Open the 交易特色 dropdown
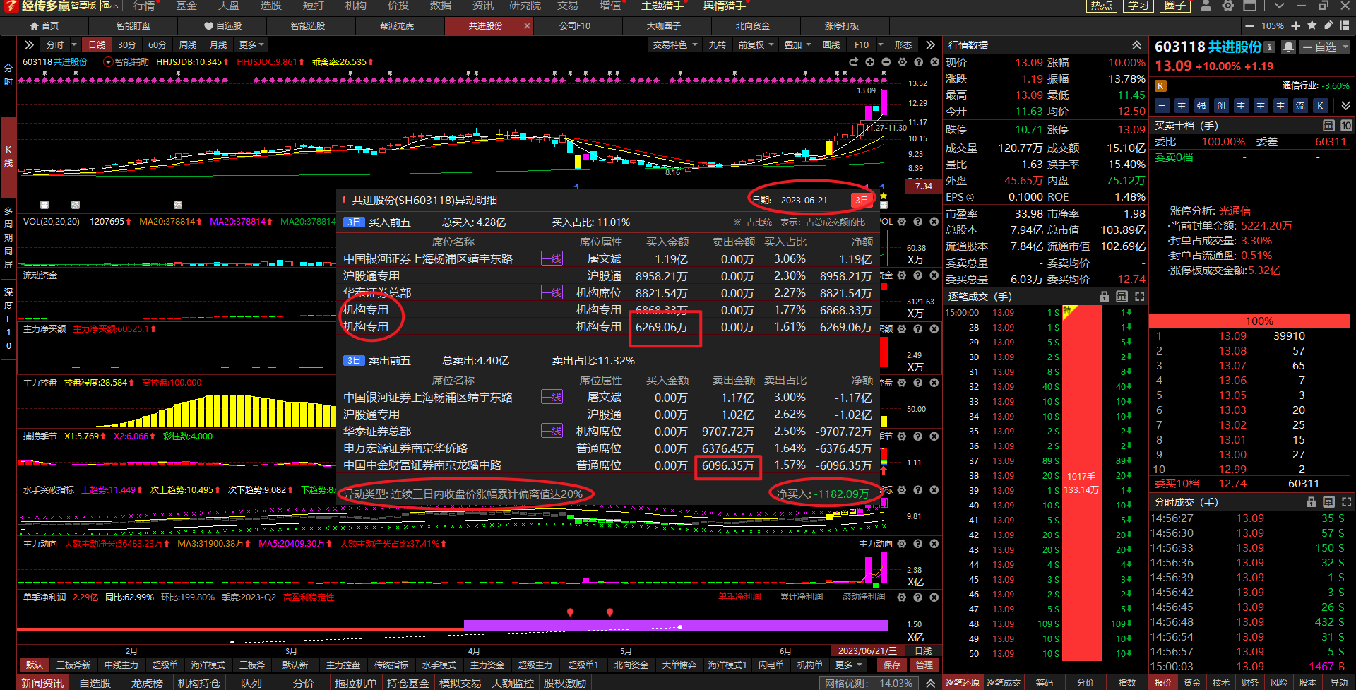 click(x=675, y=44)
